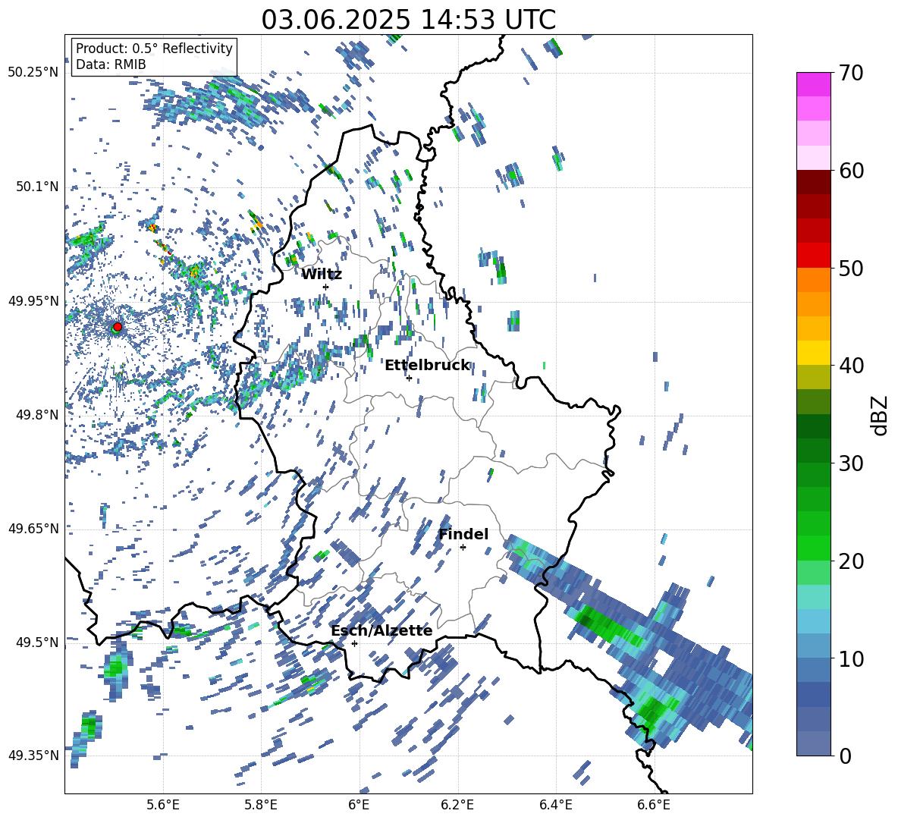Screen dimensions: 898x820
Task: Click the Wiltz city label
Action: pyautogui.click(x=322, y=275)
